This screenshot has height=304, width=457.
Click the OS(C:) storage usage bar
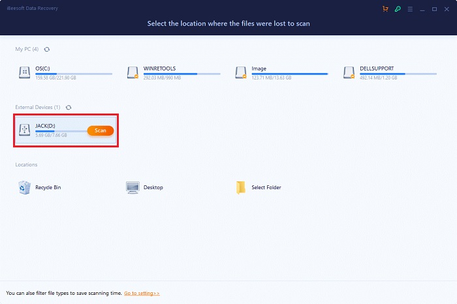point(73,74)
